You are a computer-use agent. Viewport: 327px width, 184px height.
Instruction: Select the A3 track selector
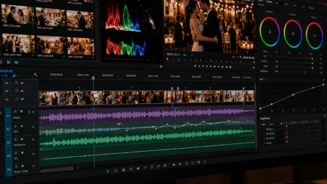tap(8, 143)
